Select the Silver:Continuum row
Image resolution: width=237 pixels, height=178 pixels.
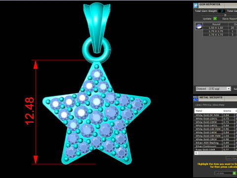click(216, 146)
